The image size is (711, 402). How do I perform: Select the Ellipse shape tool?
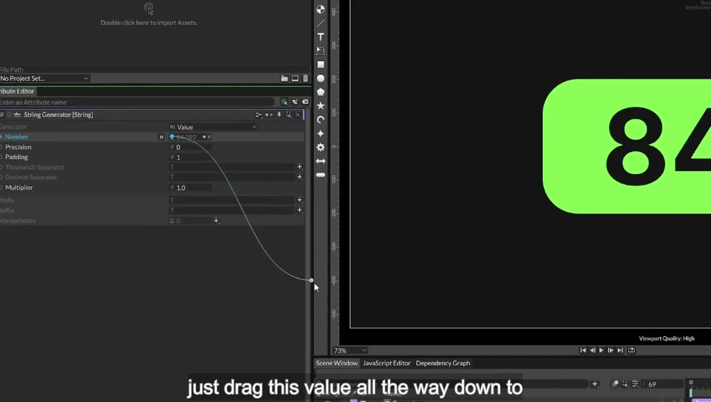click(x=321, y=78)
